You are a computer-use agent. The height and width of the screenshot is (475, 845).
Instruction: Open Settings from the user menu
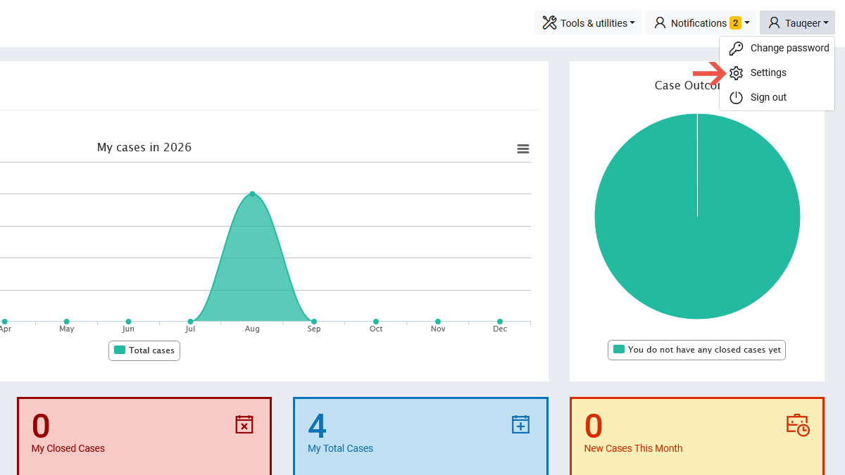[x=777, y=72]
